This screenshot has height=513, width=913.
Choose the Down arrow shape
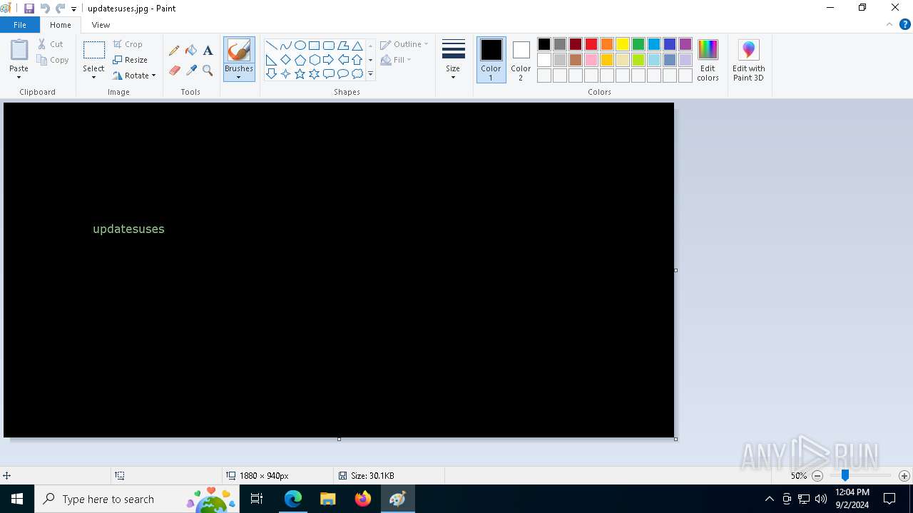tap(272, 73)
